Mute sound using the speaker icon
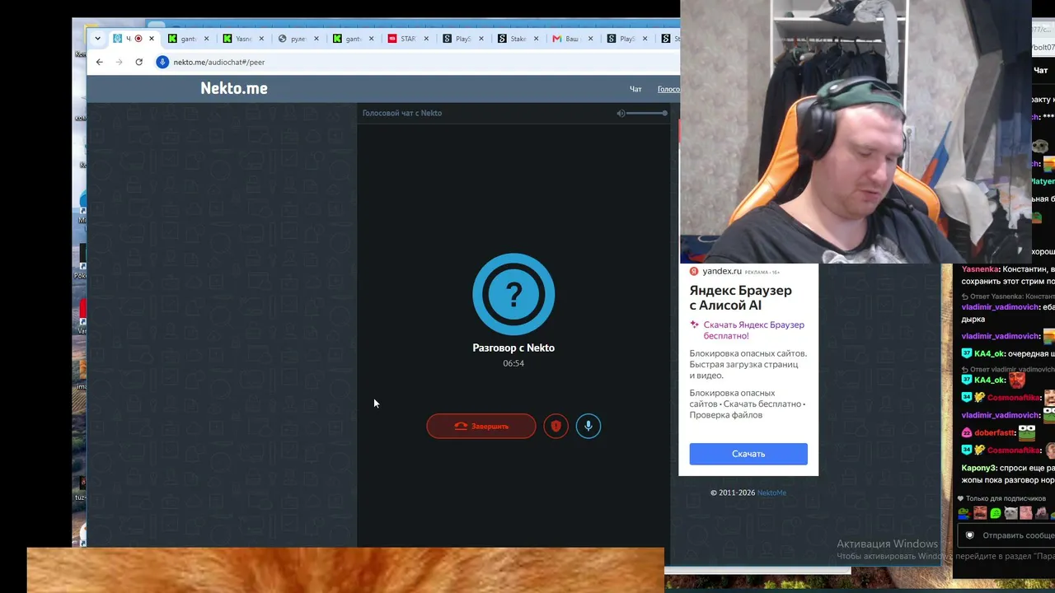The height and width of the screenshot is (593, 1055). pyautogui.click(x=621, y=113)
